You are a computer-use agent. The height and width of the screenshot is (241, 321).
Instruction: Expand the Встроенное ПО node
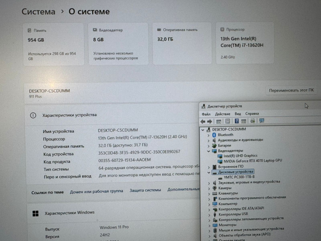pos(209,167)
